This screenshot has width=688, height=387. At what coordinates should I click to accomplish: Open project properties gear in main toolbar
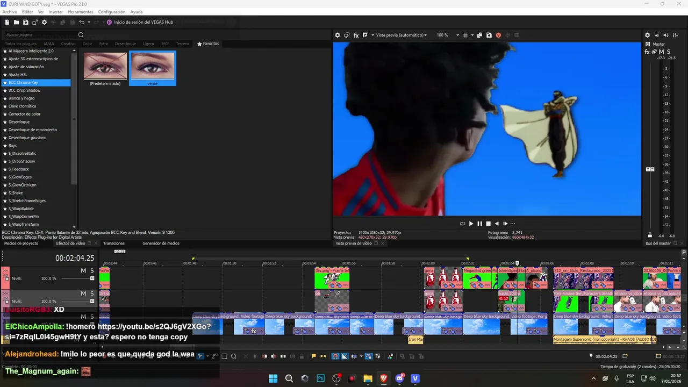tap(45, 22)
